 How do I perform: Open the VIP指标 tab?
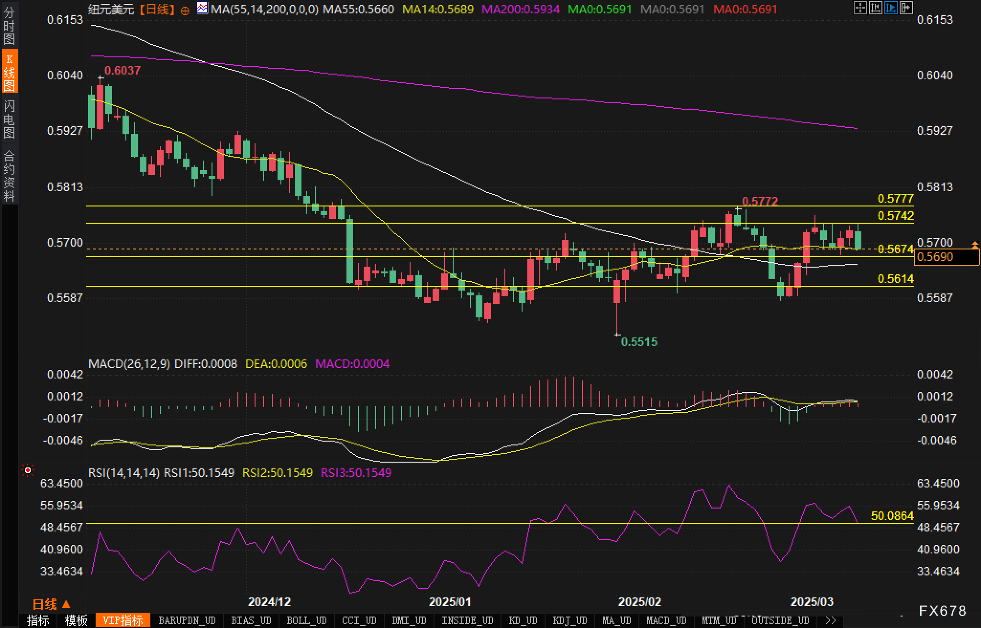(123, 620)
